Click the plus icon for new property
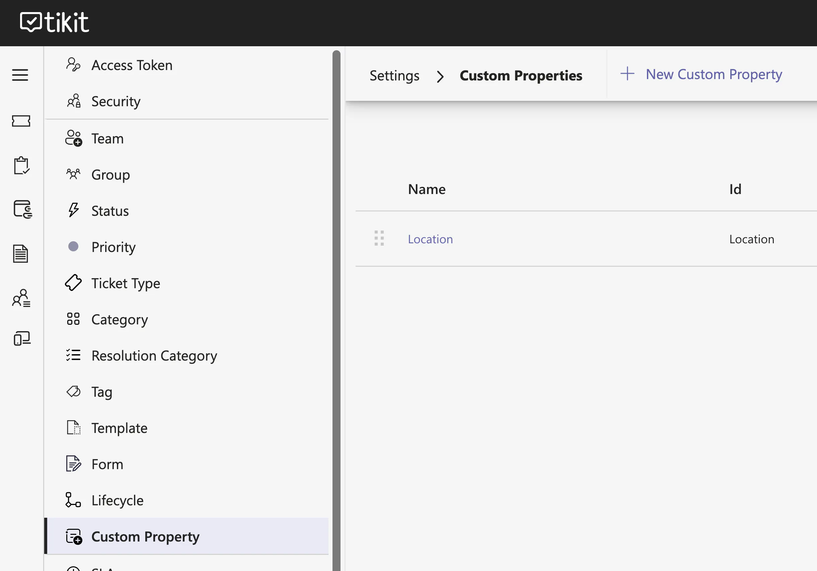 tap(627, 74)
